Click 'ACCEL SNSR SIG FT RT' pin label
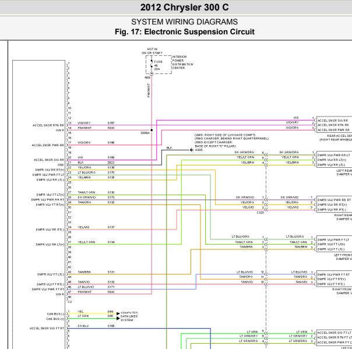The image size is (352, 349). [47, 329]
